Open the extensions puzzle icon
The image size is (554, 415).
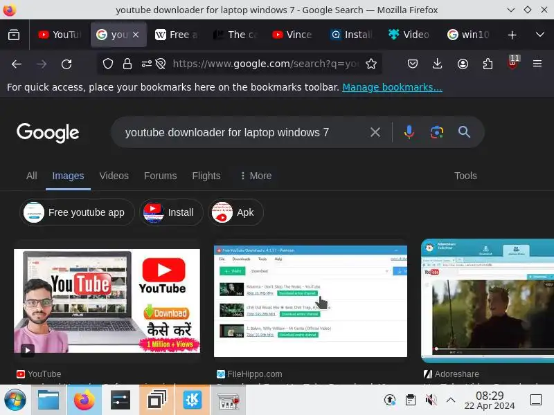tap(488, 64)
